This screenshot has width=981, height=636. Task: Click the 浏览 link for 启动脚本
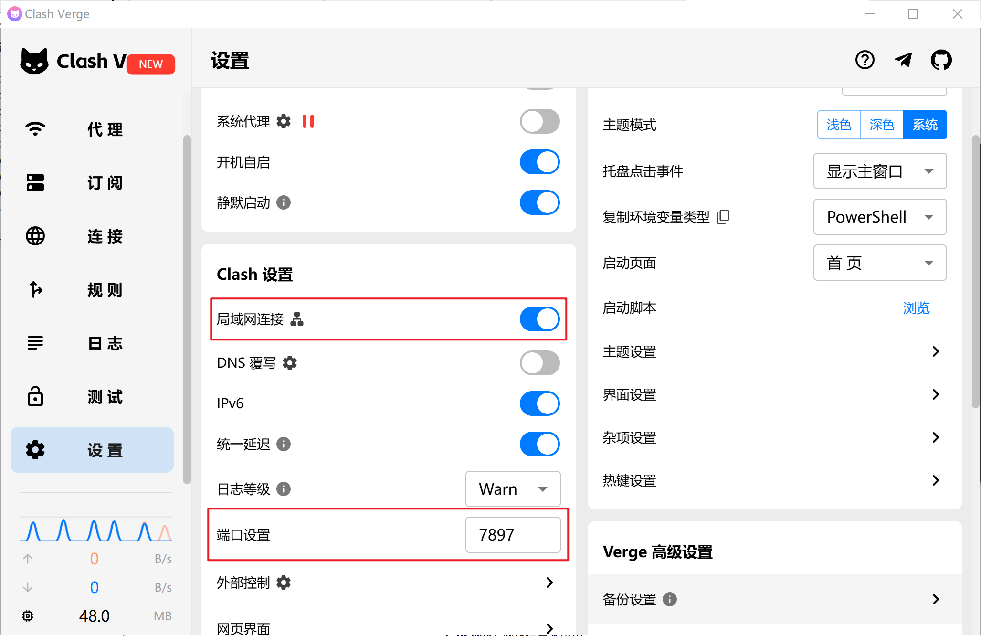(x=916, y=308)
